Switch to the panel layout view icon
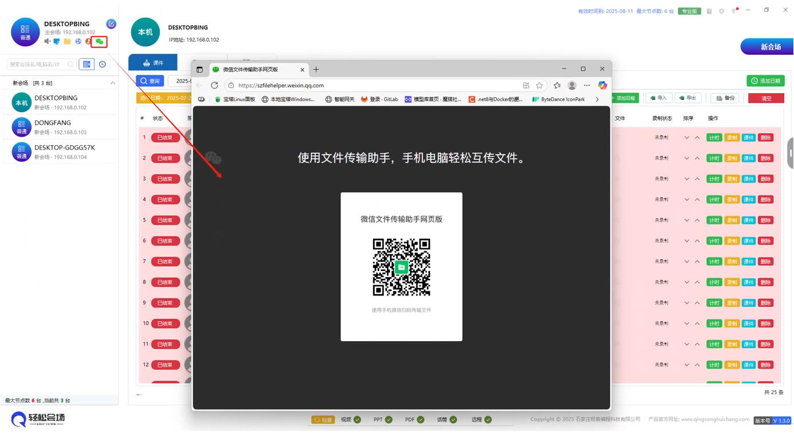This screenshot has height=436, width=794. click(x=86, y=65)
